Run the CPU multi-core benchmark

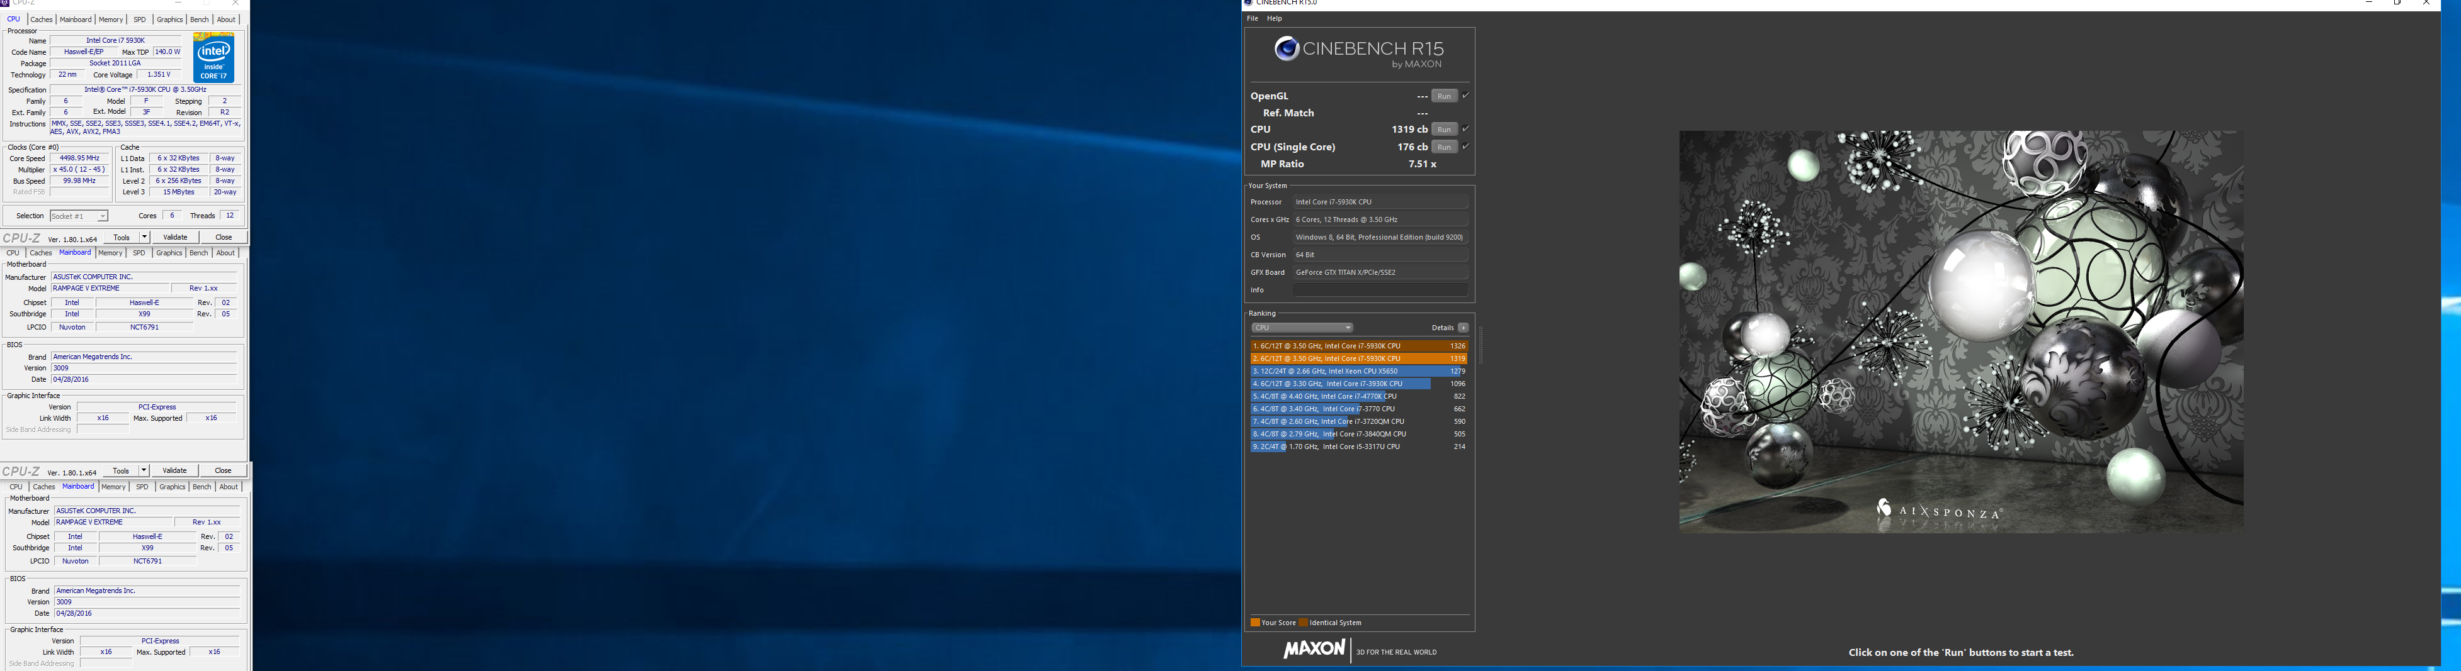coord(1445,129)
